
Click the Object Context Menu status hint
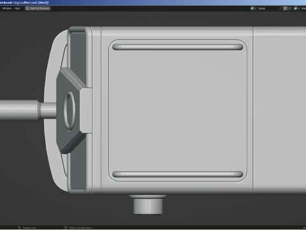coord(80,228)
